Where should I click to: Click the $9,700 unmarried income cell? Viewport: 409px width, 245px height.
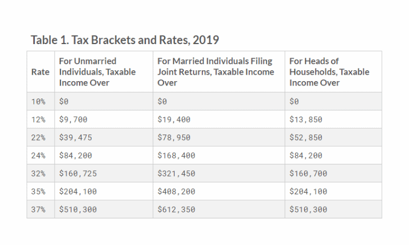(x=73, y=119)
